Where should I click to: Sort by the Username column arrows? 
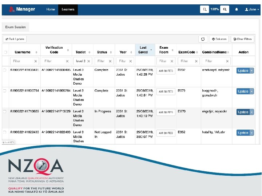pyautogui.click(x=36, y=52)
